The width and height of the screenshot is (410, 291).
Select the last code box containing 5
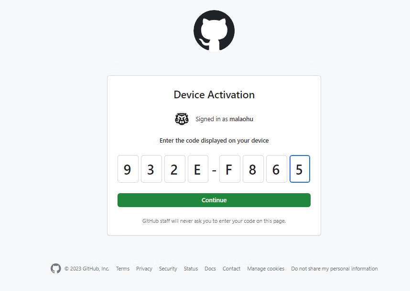pos(300,169)
